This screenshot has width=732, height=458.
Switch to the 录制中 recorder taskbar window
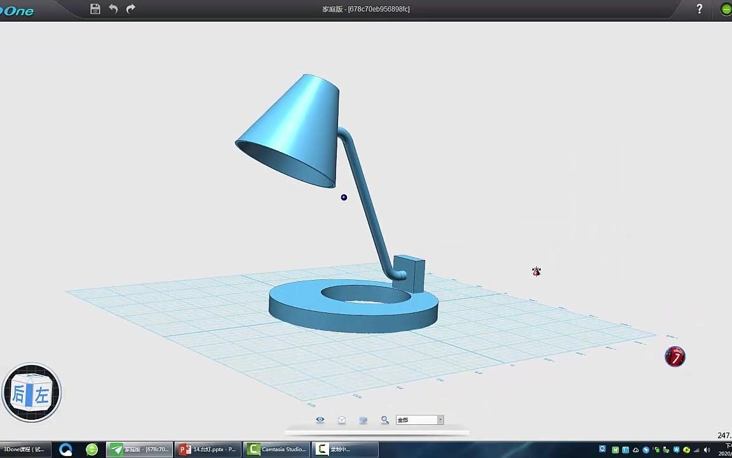[x=345, y=450]
